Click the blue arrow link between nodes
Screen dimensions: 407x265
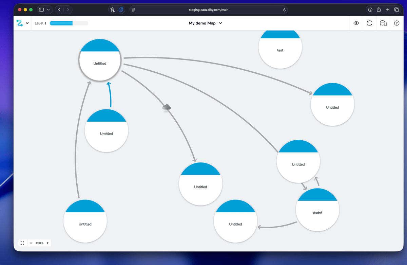[x=110, y=95]
